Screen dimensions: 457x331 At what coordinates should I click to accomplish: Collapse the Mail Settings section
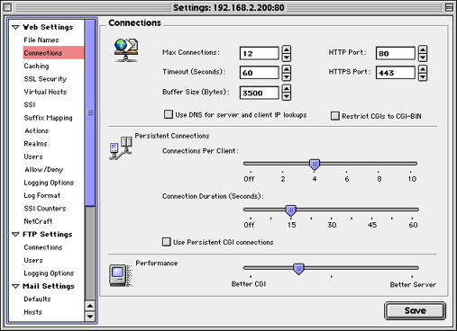[x=15, y=286]
